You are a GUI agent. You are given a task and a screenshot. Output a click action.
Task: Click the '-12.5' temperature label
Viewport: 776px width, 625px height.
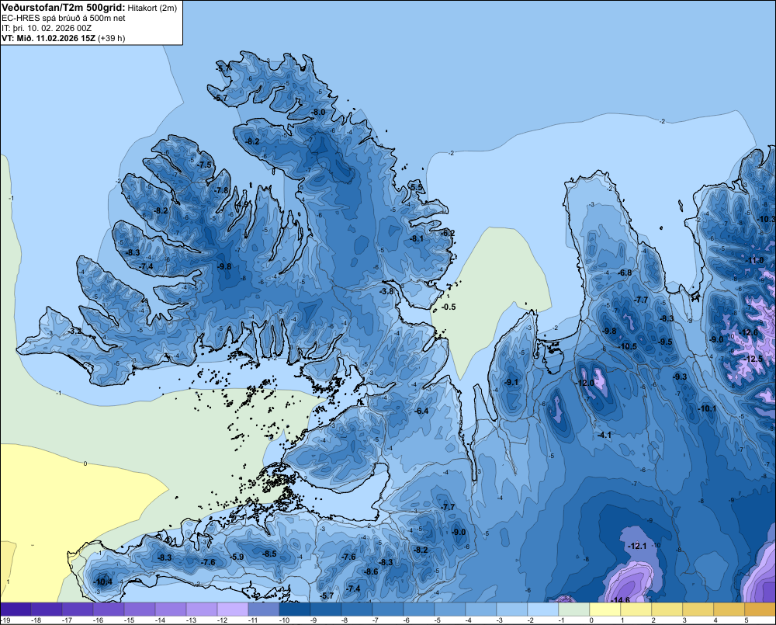753,359
